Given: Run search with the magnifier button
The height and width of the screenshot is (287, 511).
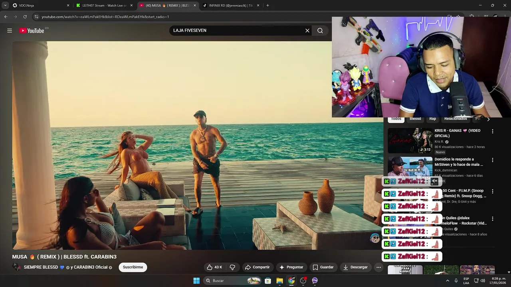Looking at the screenshot, I should click(x=320, y=31).
